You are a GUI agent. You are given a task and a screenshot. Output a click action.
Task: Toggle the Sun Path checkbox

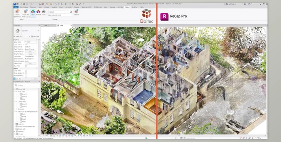[x=26, y=66]
